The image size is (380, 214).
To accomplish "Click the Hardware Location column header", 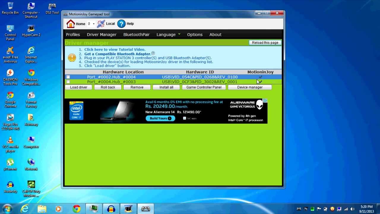I will coord(123,72).
